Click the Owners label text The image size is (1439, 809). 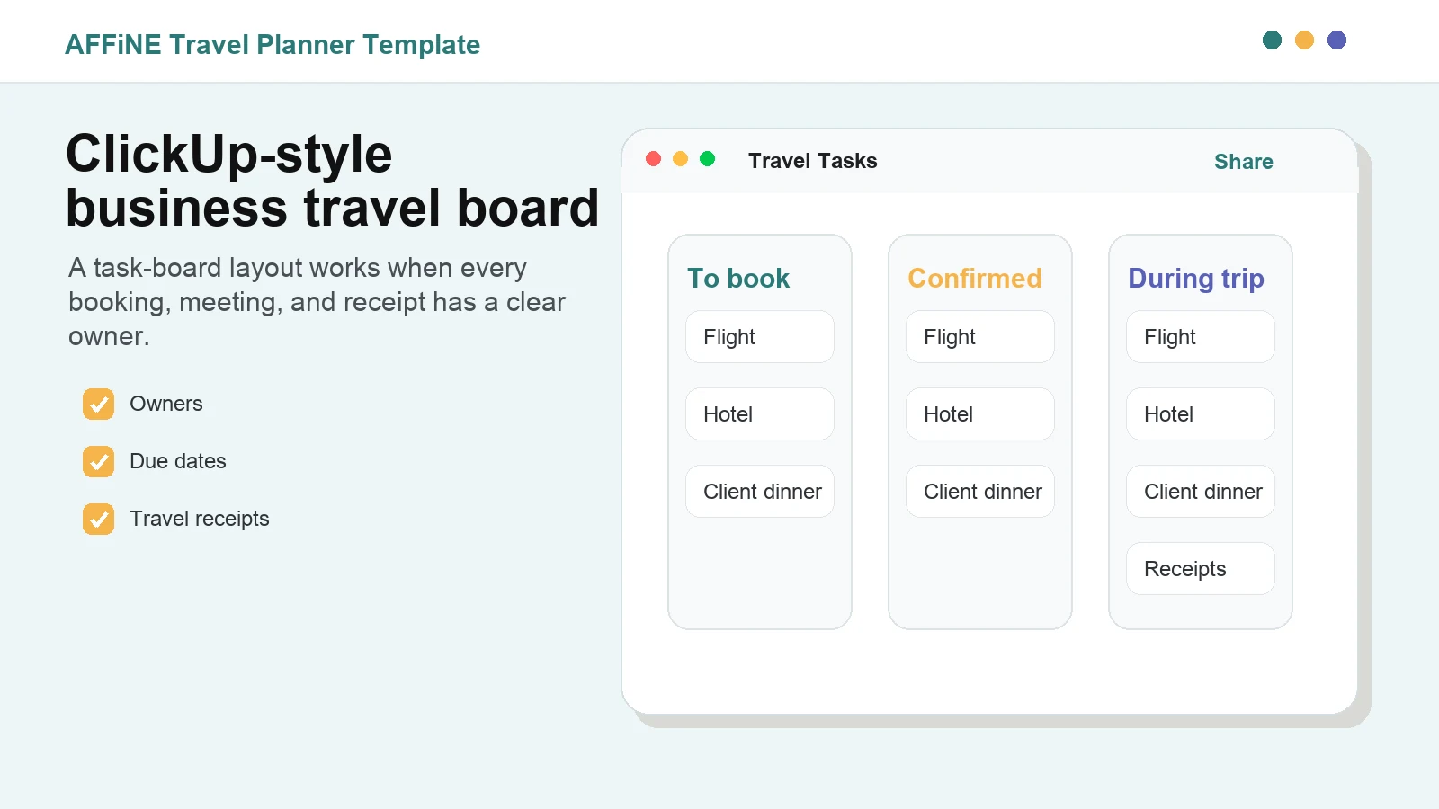click(166, 404)
